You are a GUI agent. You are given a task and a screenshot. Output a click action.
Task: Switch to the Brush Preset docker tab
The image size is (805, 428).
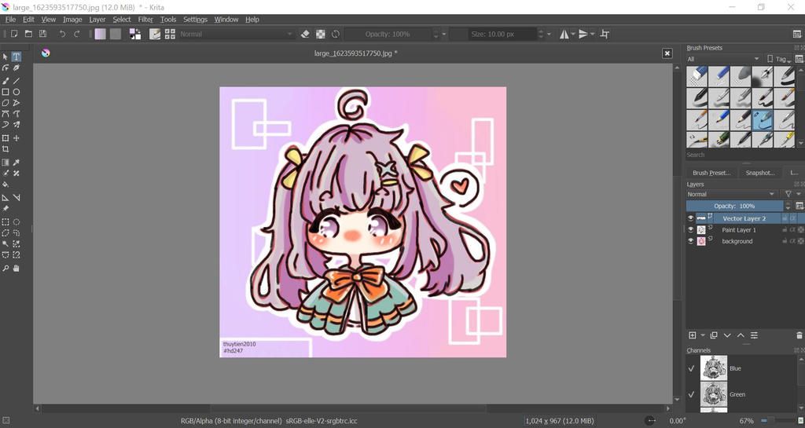[x=711, y=173]
